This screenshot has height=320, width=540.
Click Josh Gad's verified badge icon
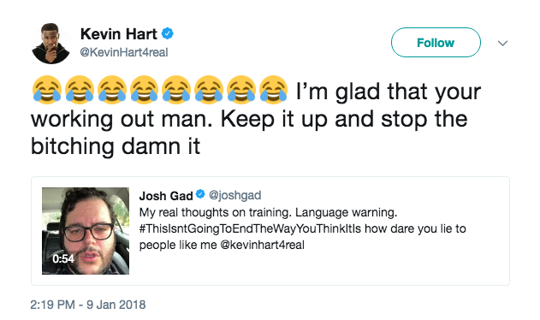coord(200,194)
